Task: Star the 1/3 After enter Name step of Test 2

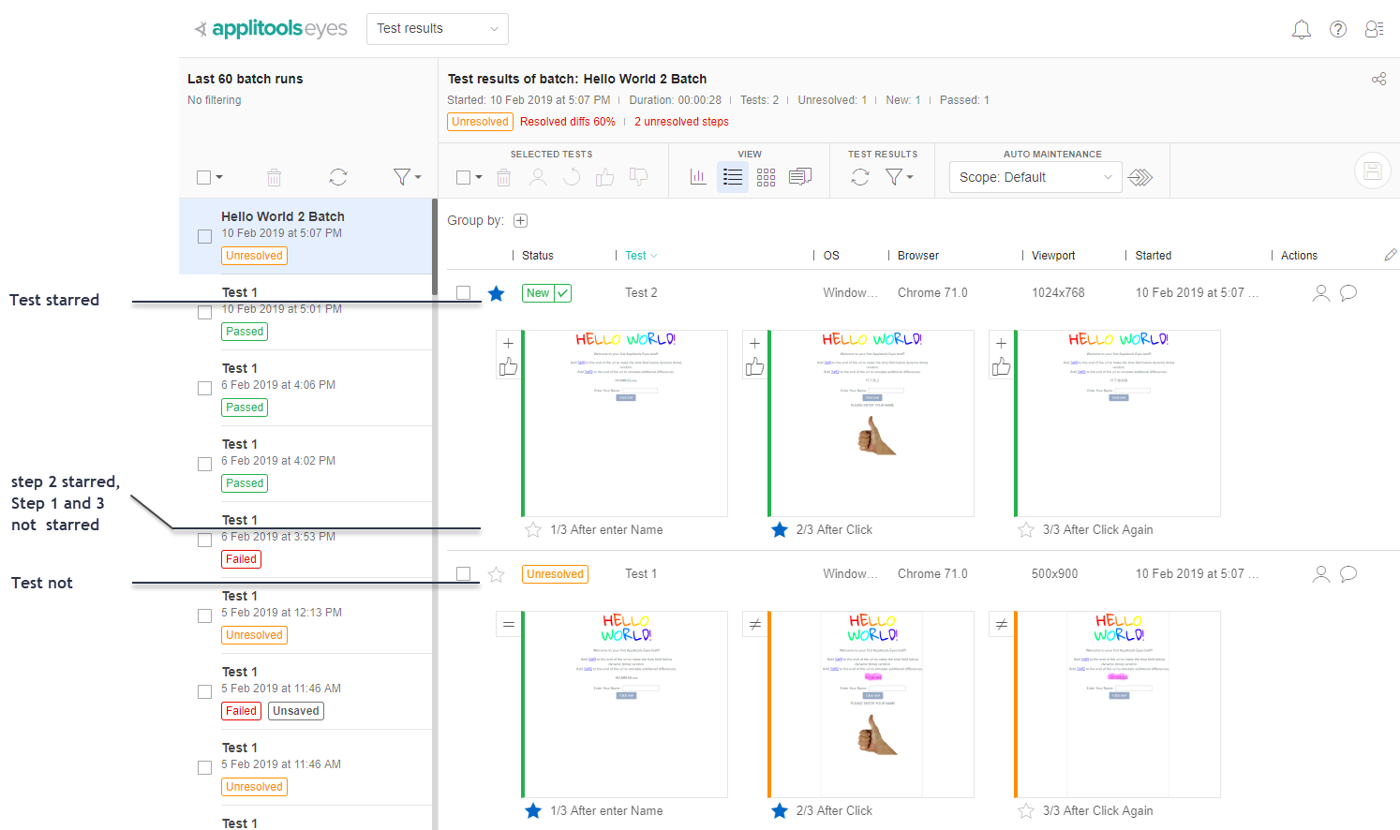Action: pyautogui.click(x=533, y=530)
